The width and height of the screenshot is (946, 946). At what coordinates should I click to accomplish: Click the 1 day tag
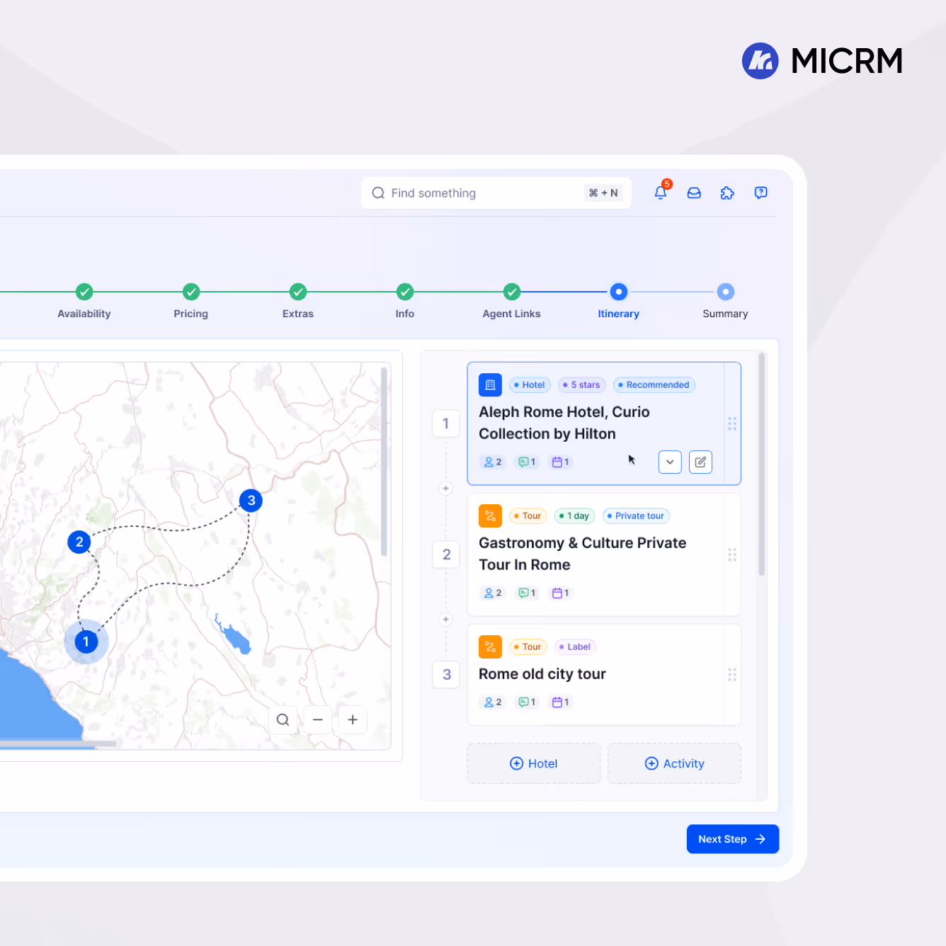575,515
